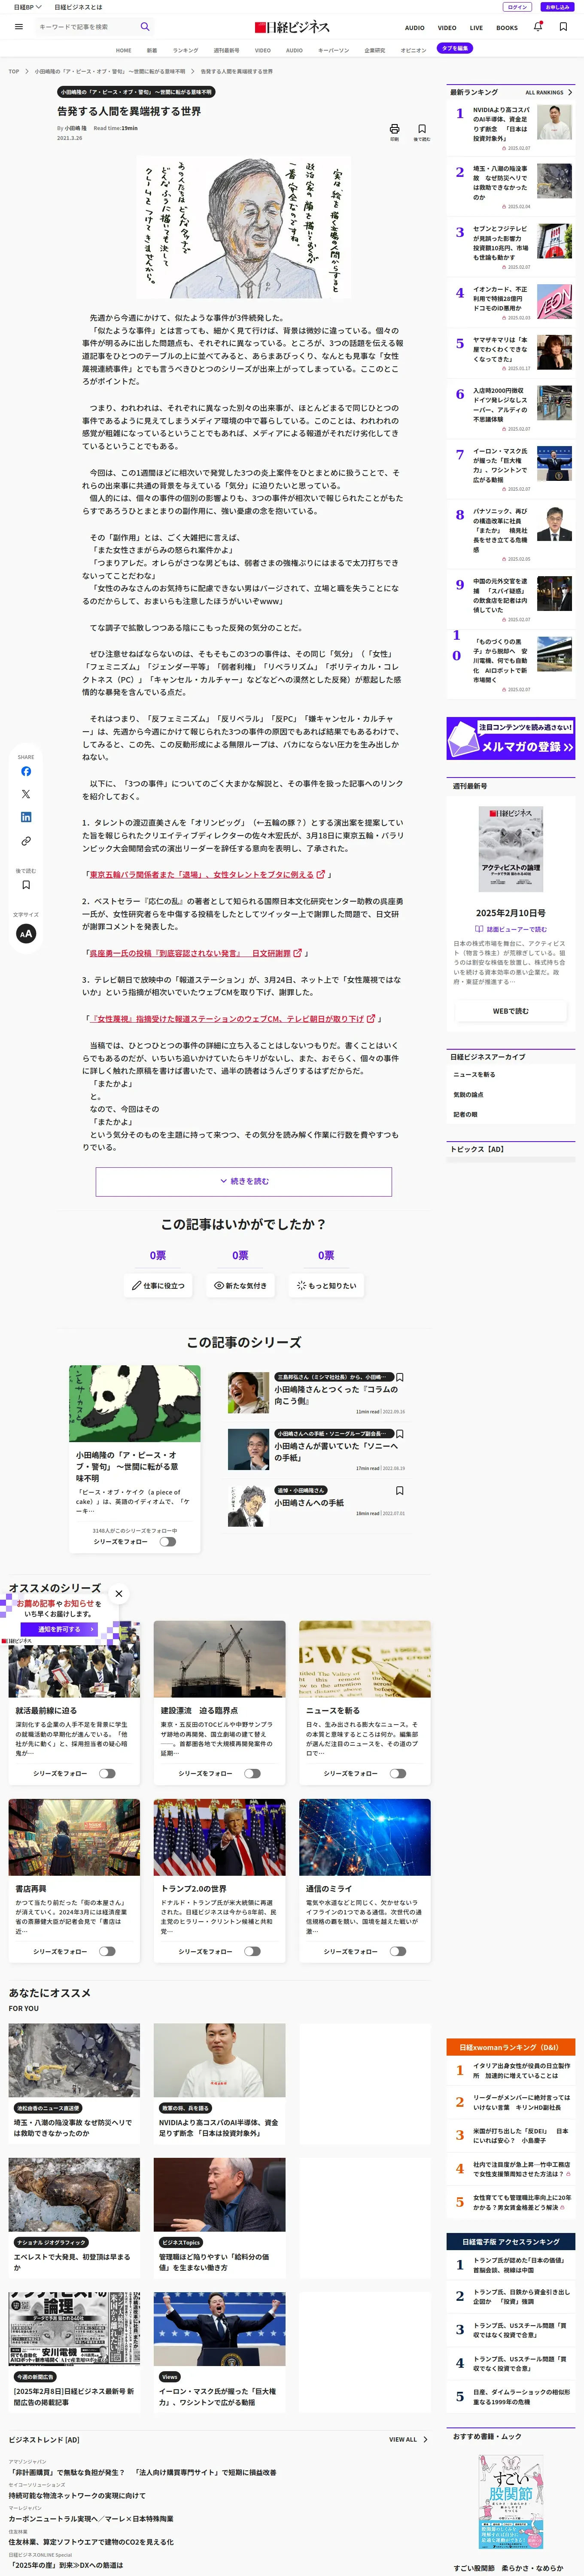Screen dimensions: 584x2576
Task: Select the ランキング nav tab
Action: [185, 50]
